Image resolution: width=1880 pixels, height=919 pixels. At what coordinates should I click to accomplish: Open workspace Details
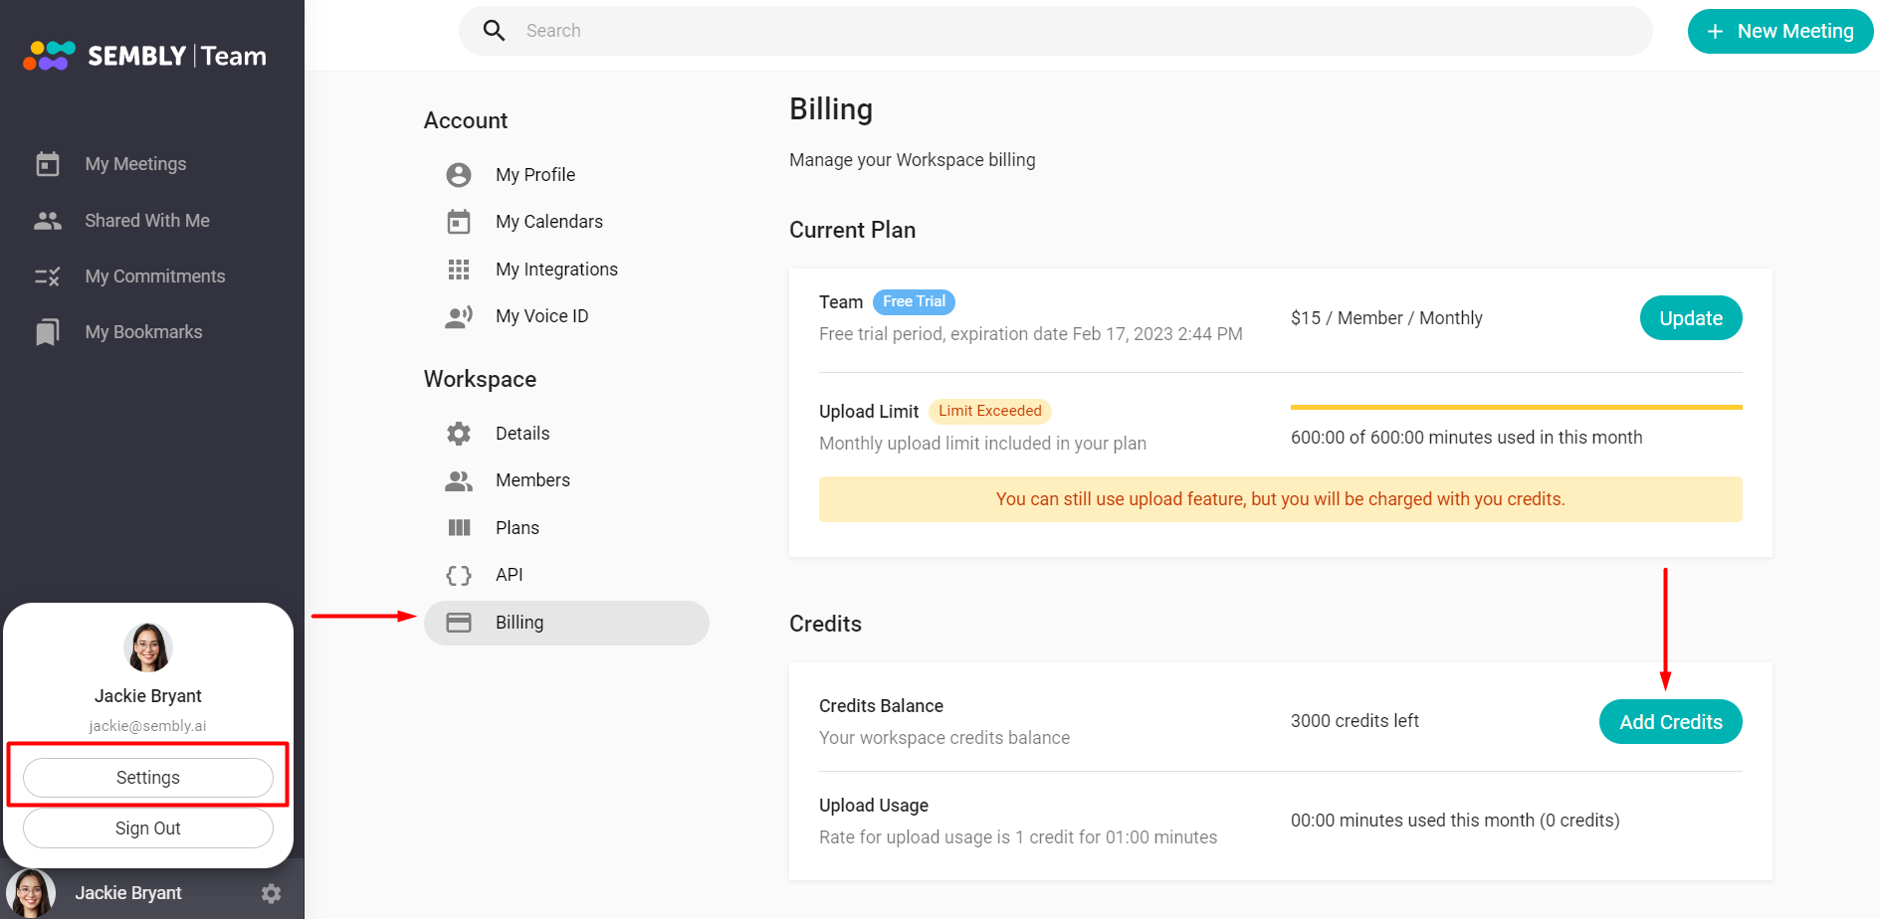tap(566, 434)
